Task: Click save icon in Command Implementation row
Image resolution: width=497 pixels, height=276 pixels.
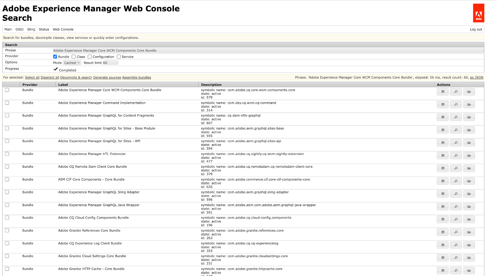Action: [443, 105]
